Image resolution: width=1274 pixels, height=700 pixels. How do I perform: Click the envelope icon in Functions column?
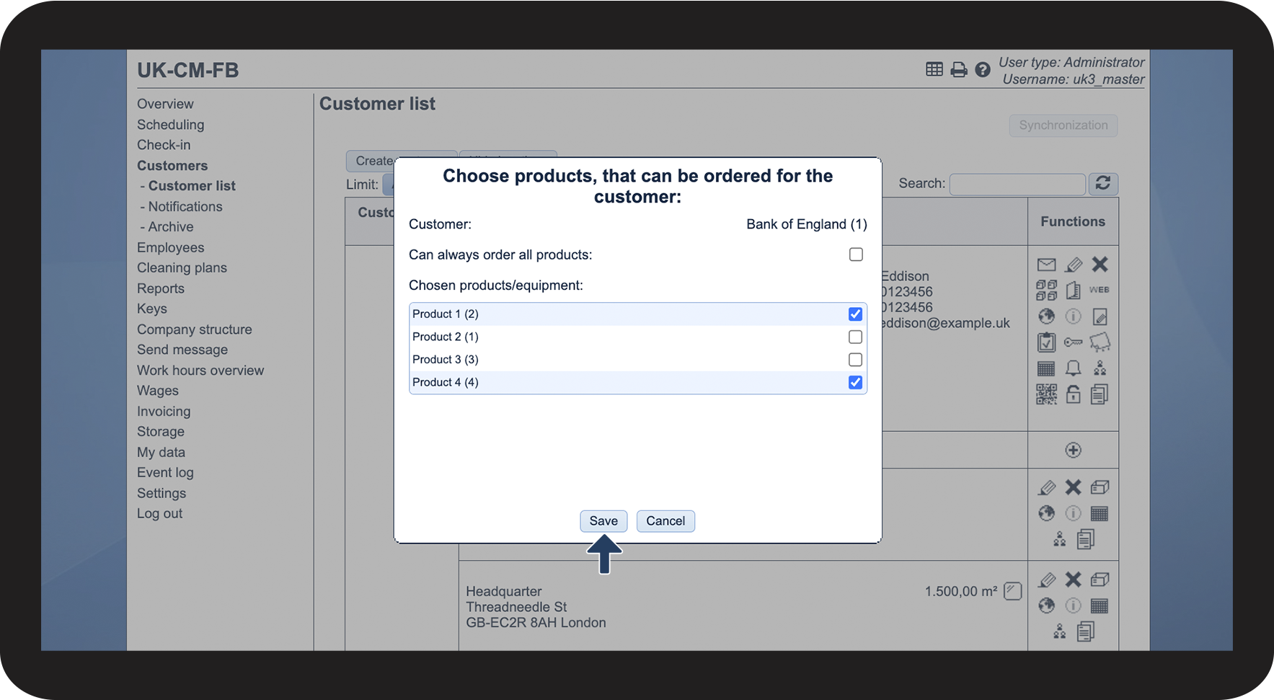click(1046, 265)
